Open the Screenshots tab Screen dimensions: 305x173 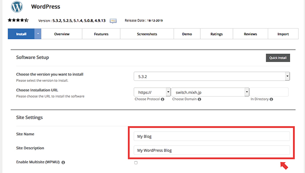[147, 34]
